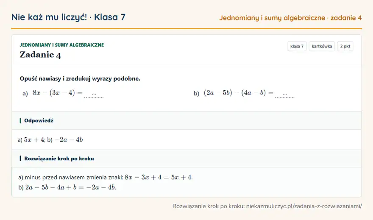Click 'Jednomiany i sumy algebraiczne · zadanie 4' header
Screen dimensions: 373x220
pos(290,18)
